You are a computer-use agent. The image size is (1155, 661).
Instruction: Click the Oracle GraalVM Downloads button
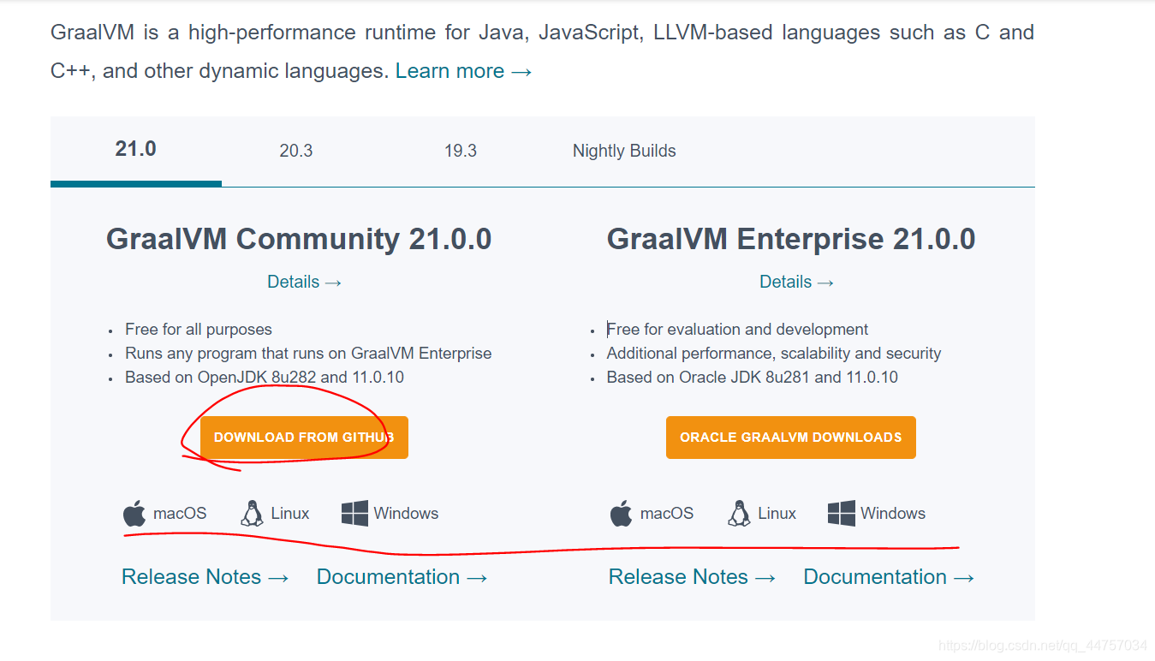pyautogui.click(x=791, y=438)
